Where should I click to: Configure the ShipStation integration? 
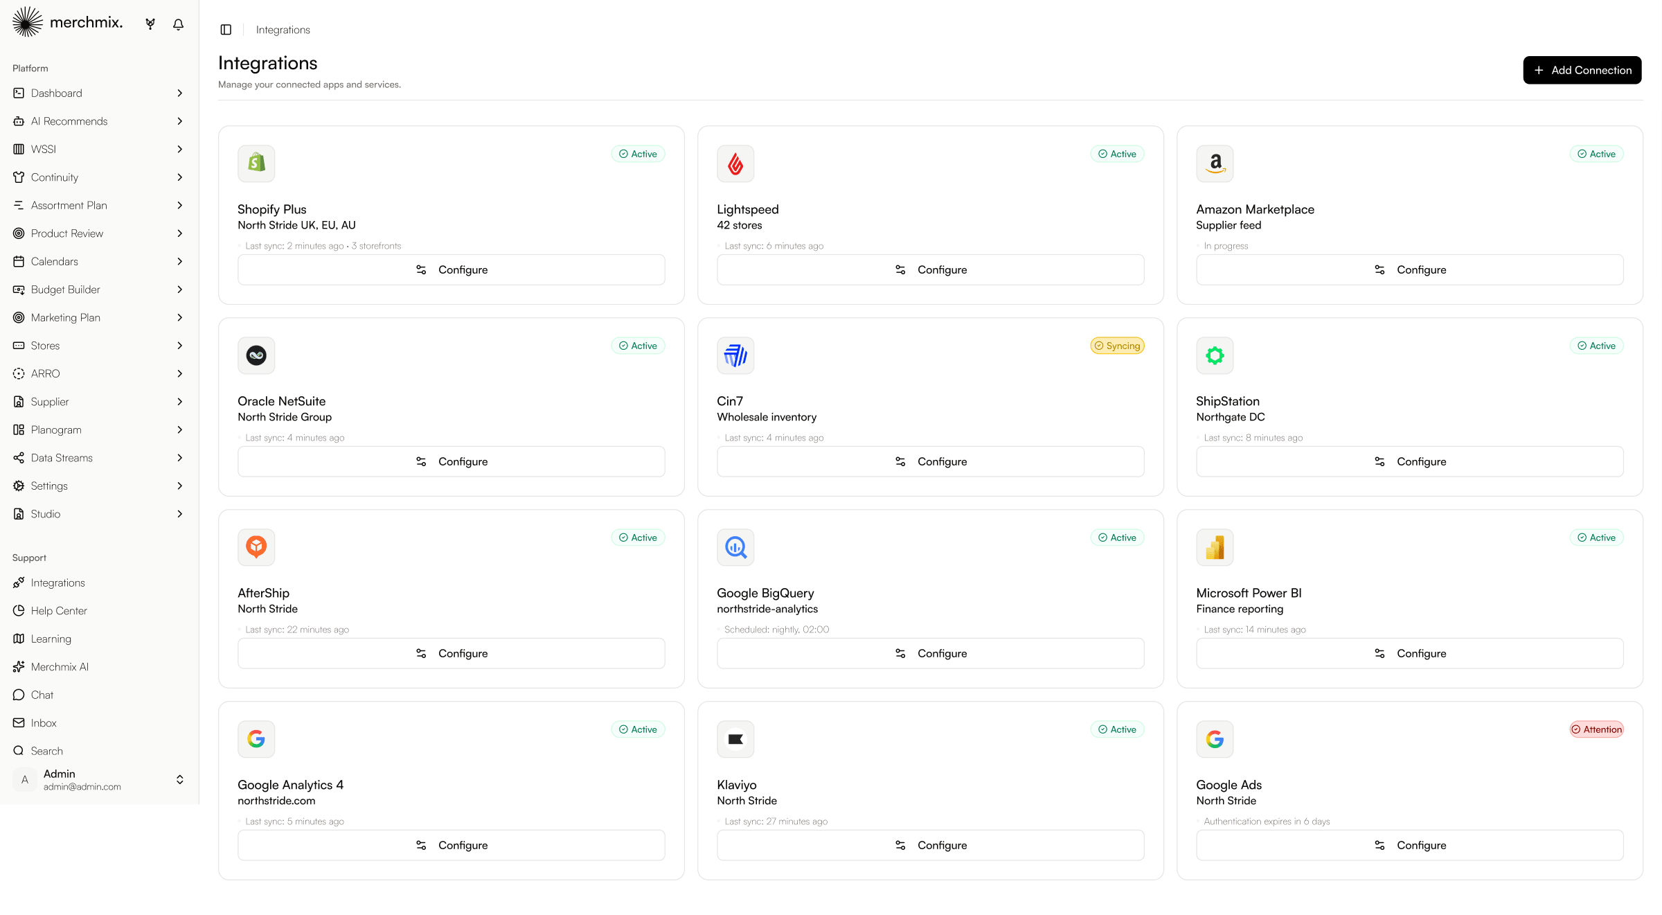pyautogui.click(x=1409, y=461)
